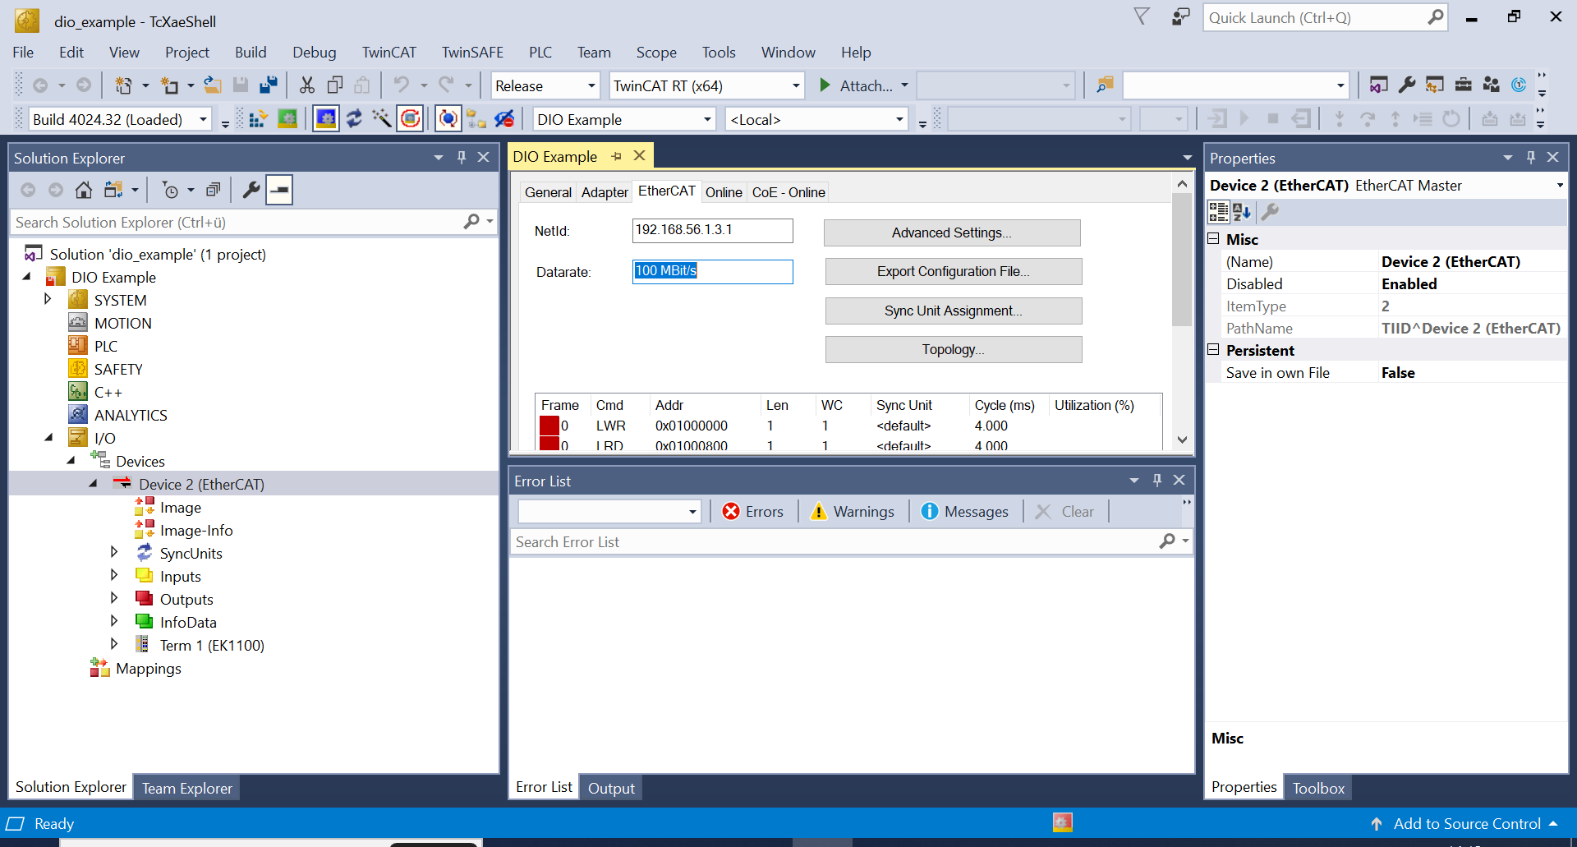Image resolution: width=1577 pixels, height=847 pixels.
Task: Toggle the Messages filter in Error List
Action: [964, 512]
